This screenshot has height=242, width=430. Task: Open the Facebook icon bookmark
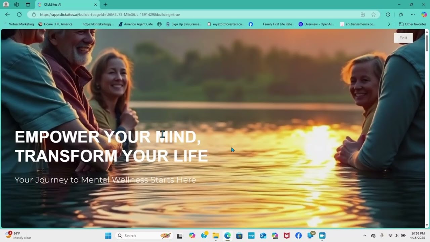(x=251, y=24)
